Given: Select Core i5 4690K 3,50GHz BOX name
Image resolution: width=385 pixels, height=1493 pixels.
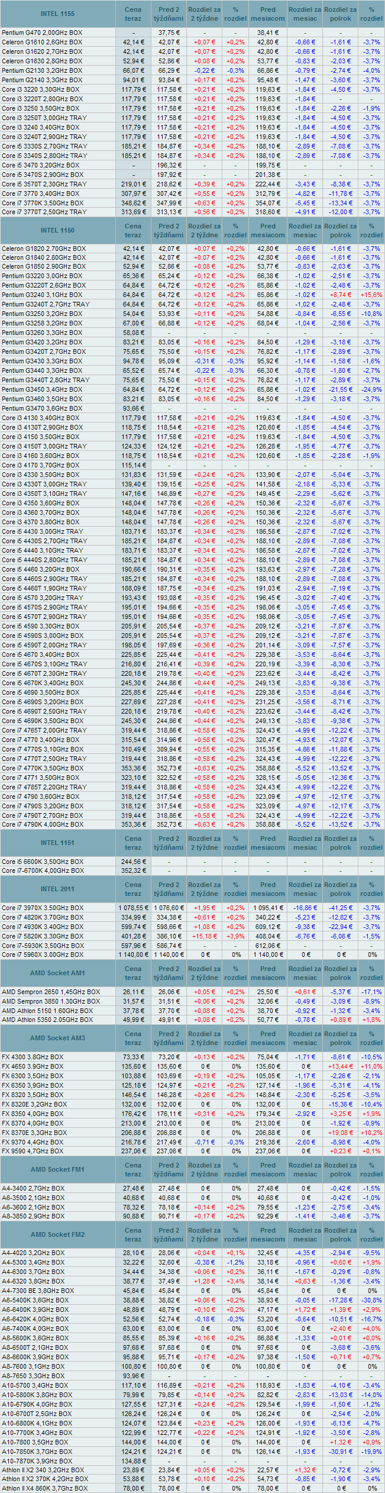Looking at the screenshot, I should tap(43, 721).
